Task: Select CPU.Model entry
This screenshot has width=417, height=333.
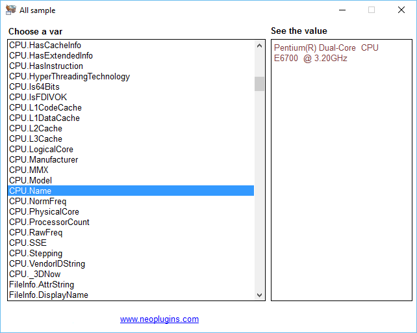Action: click(131, 180)
